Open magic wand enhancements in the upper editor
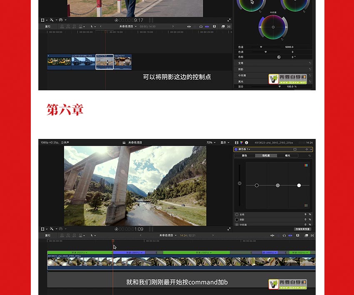The height and width of the screenshot is (295, 354). 52,20
